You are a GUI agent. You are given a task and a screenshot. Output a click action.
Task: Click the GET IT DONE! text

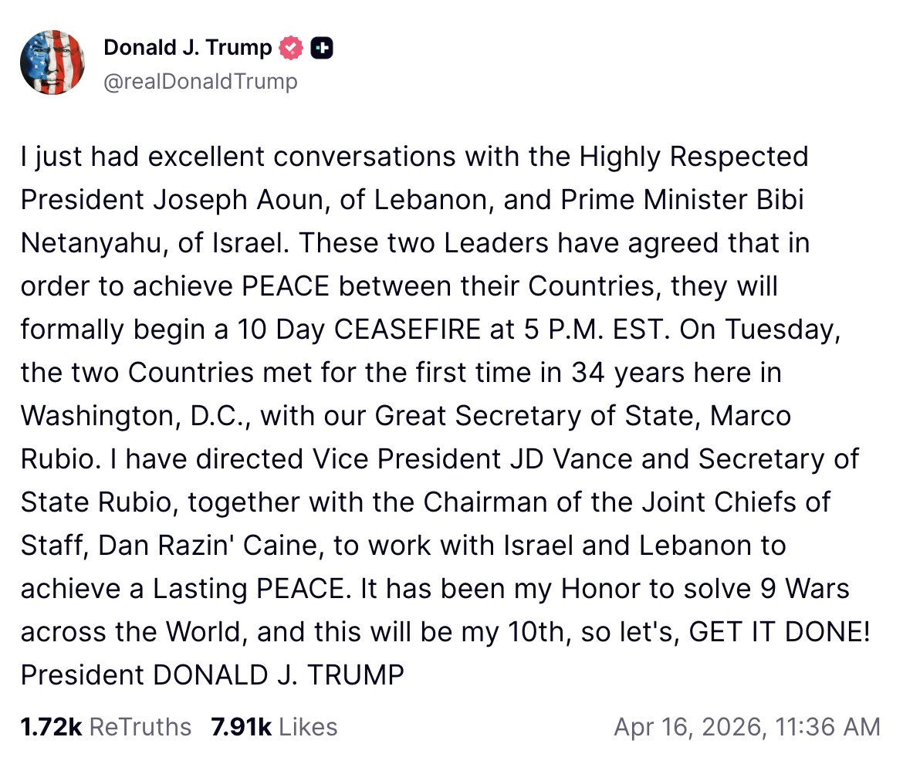pyautogui.click(x=780, y=632)
